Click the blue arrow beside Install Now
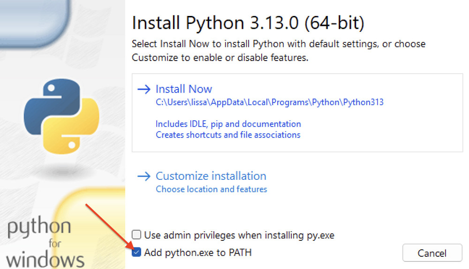Viewport: 469px width, 269px height. (144, 89)
